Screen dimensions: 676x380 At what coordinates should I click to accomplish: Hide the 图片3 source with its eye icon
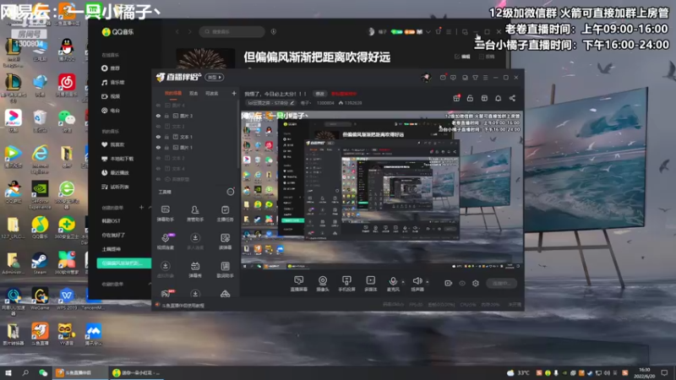(158, 116)
